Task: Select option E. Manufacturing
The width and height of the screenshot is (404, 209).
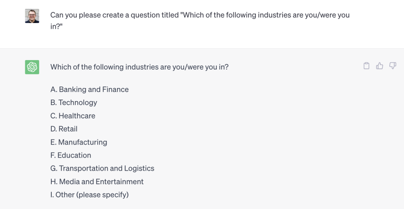Action: tap(79, 142)
